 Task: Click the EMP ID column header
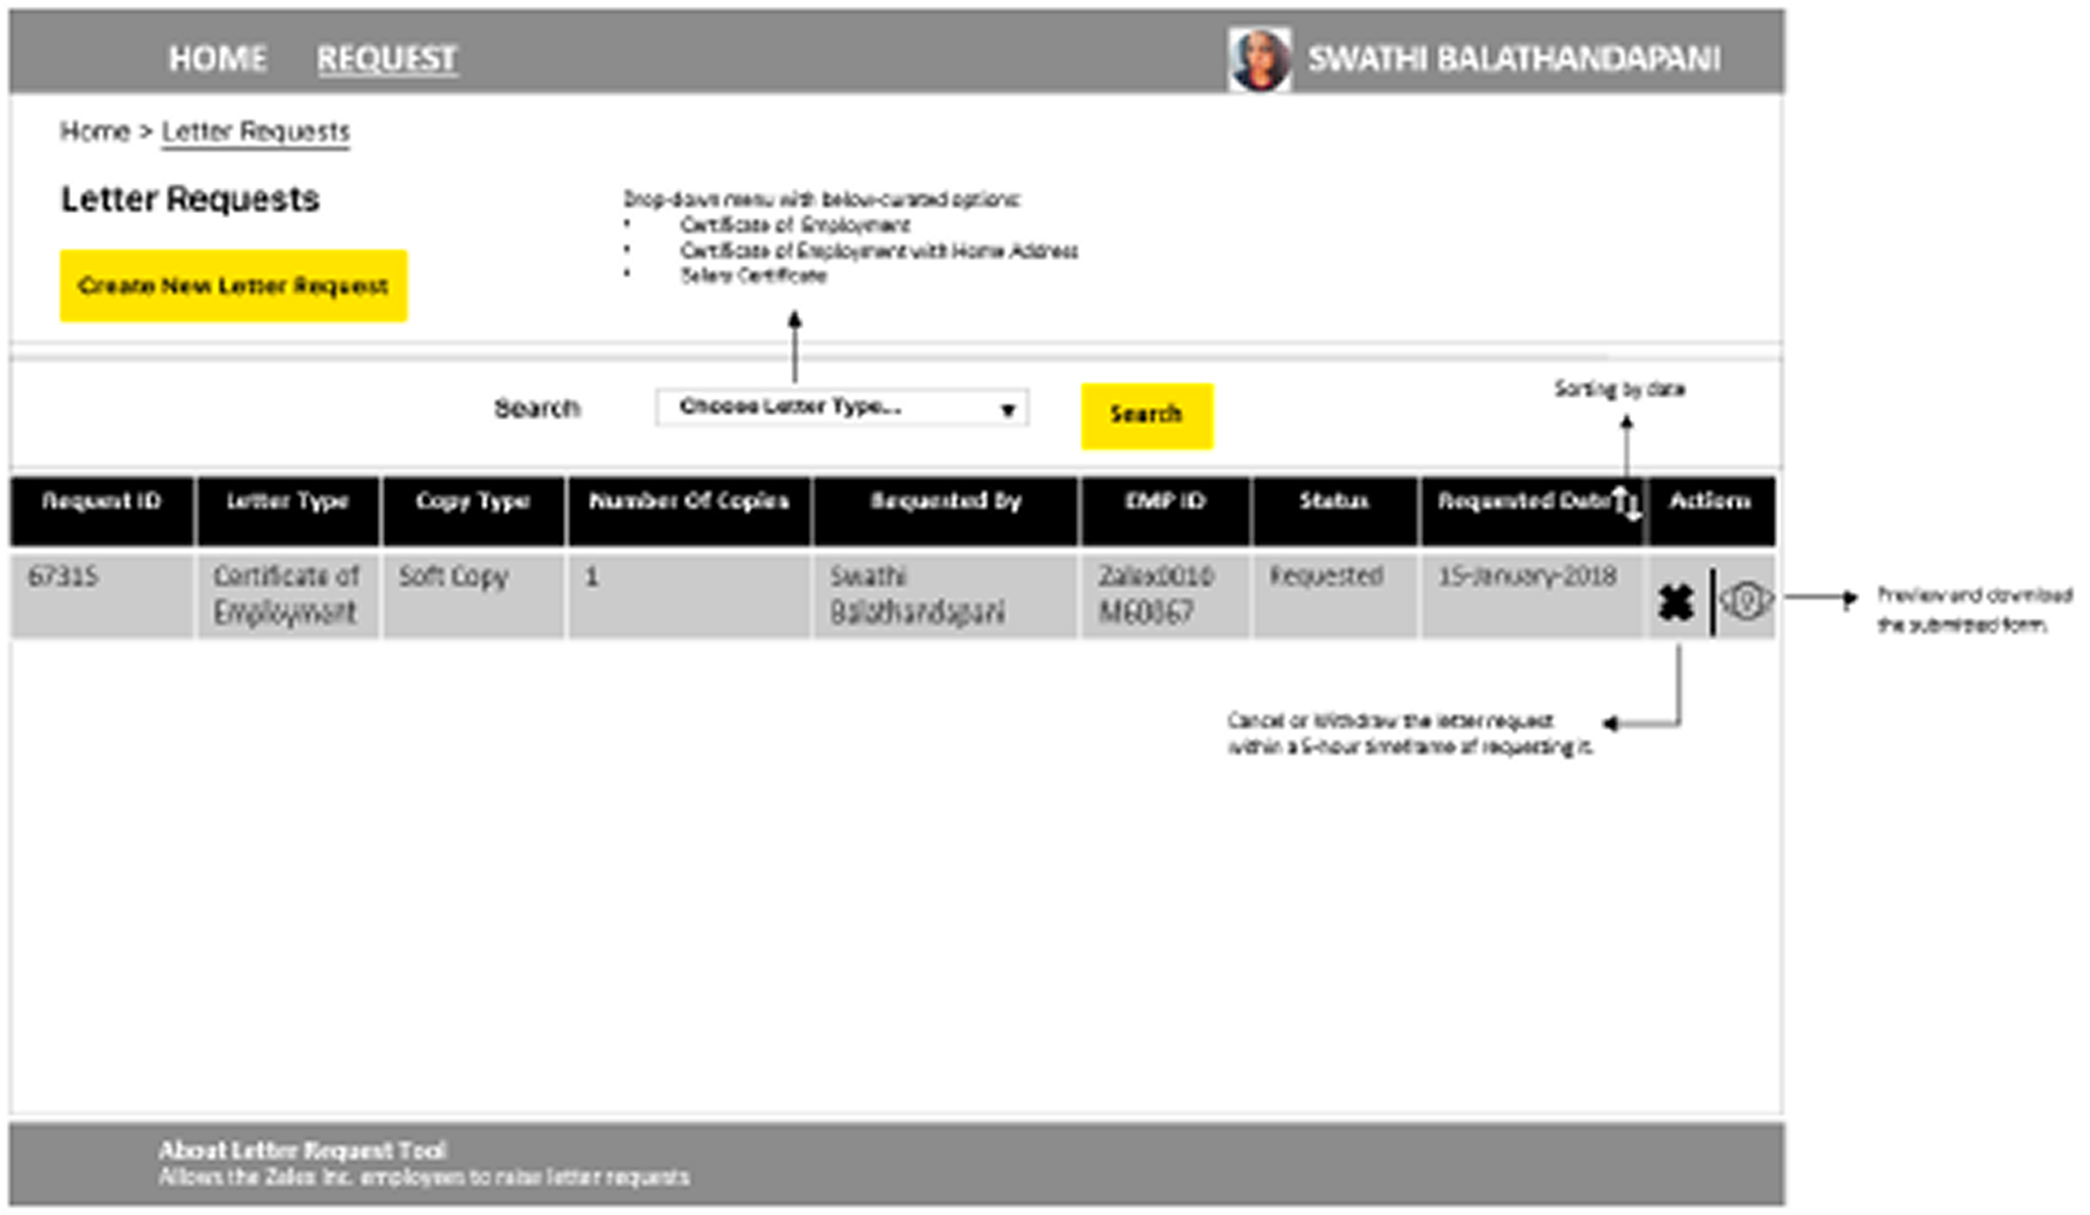click(1165, 511)
